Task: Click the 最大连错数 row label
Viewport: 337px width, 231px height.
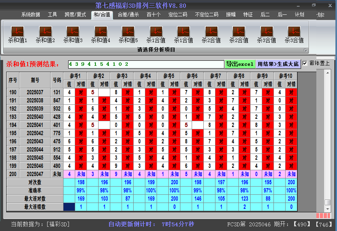Action: tap(35, 207)
